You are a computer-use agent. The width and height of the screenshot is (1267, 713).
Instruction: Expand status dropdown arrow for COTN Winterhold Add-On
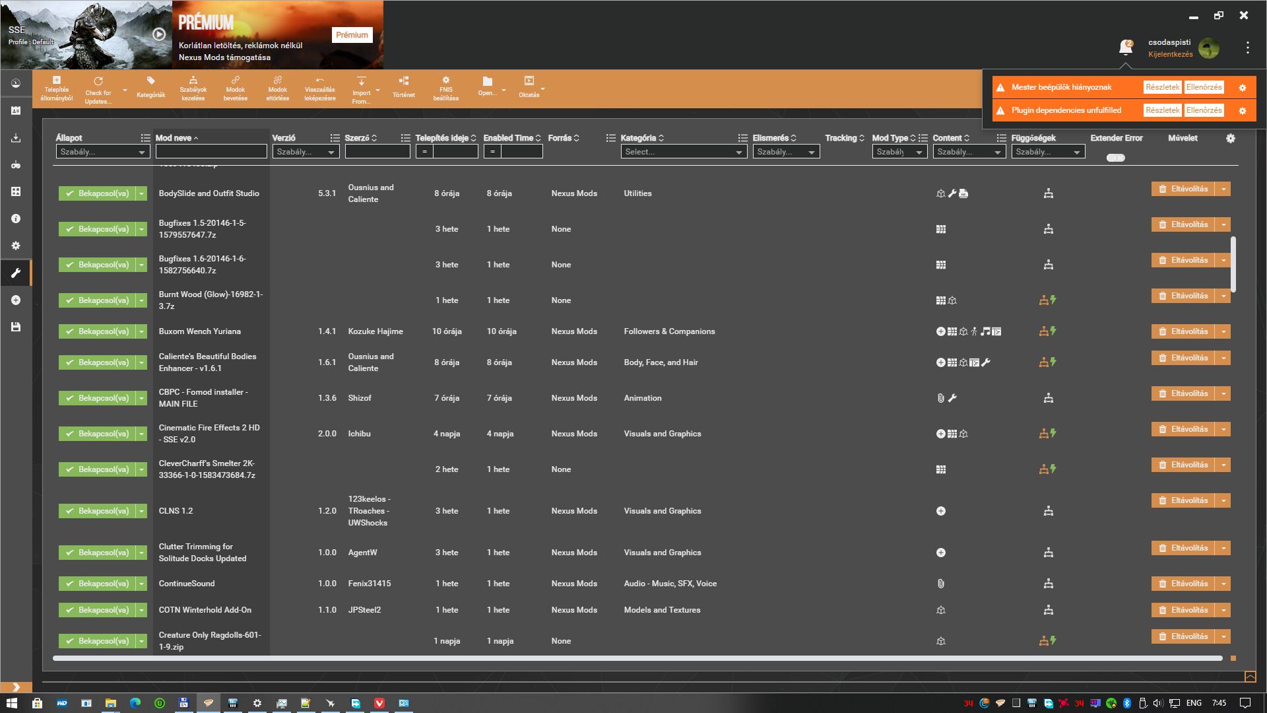tap(141, 610)
